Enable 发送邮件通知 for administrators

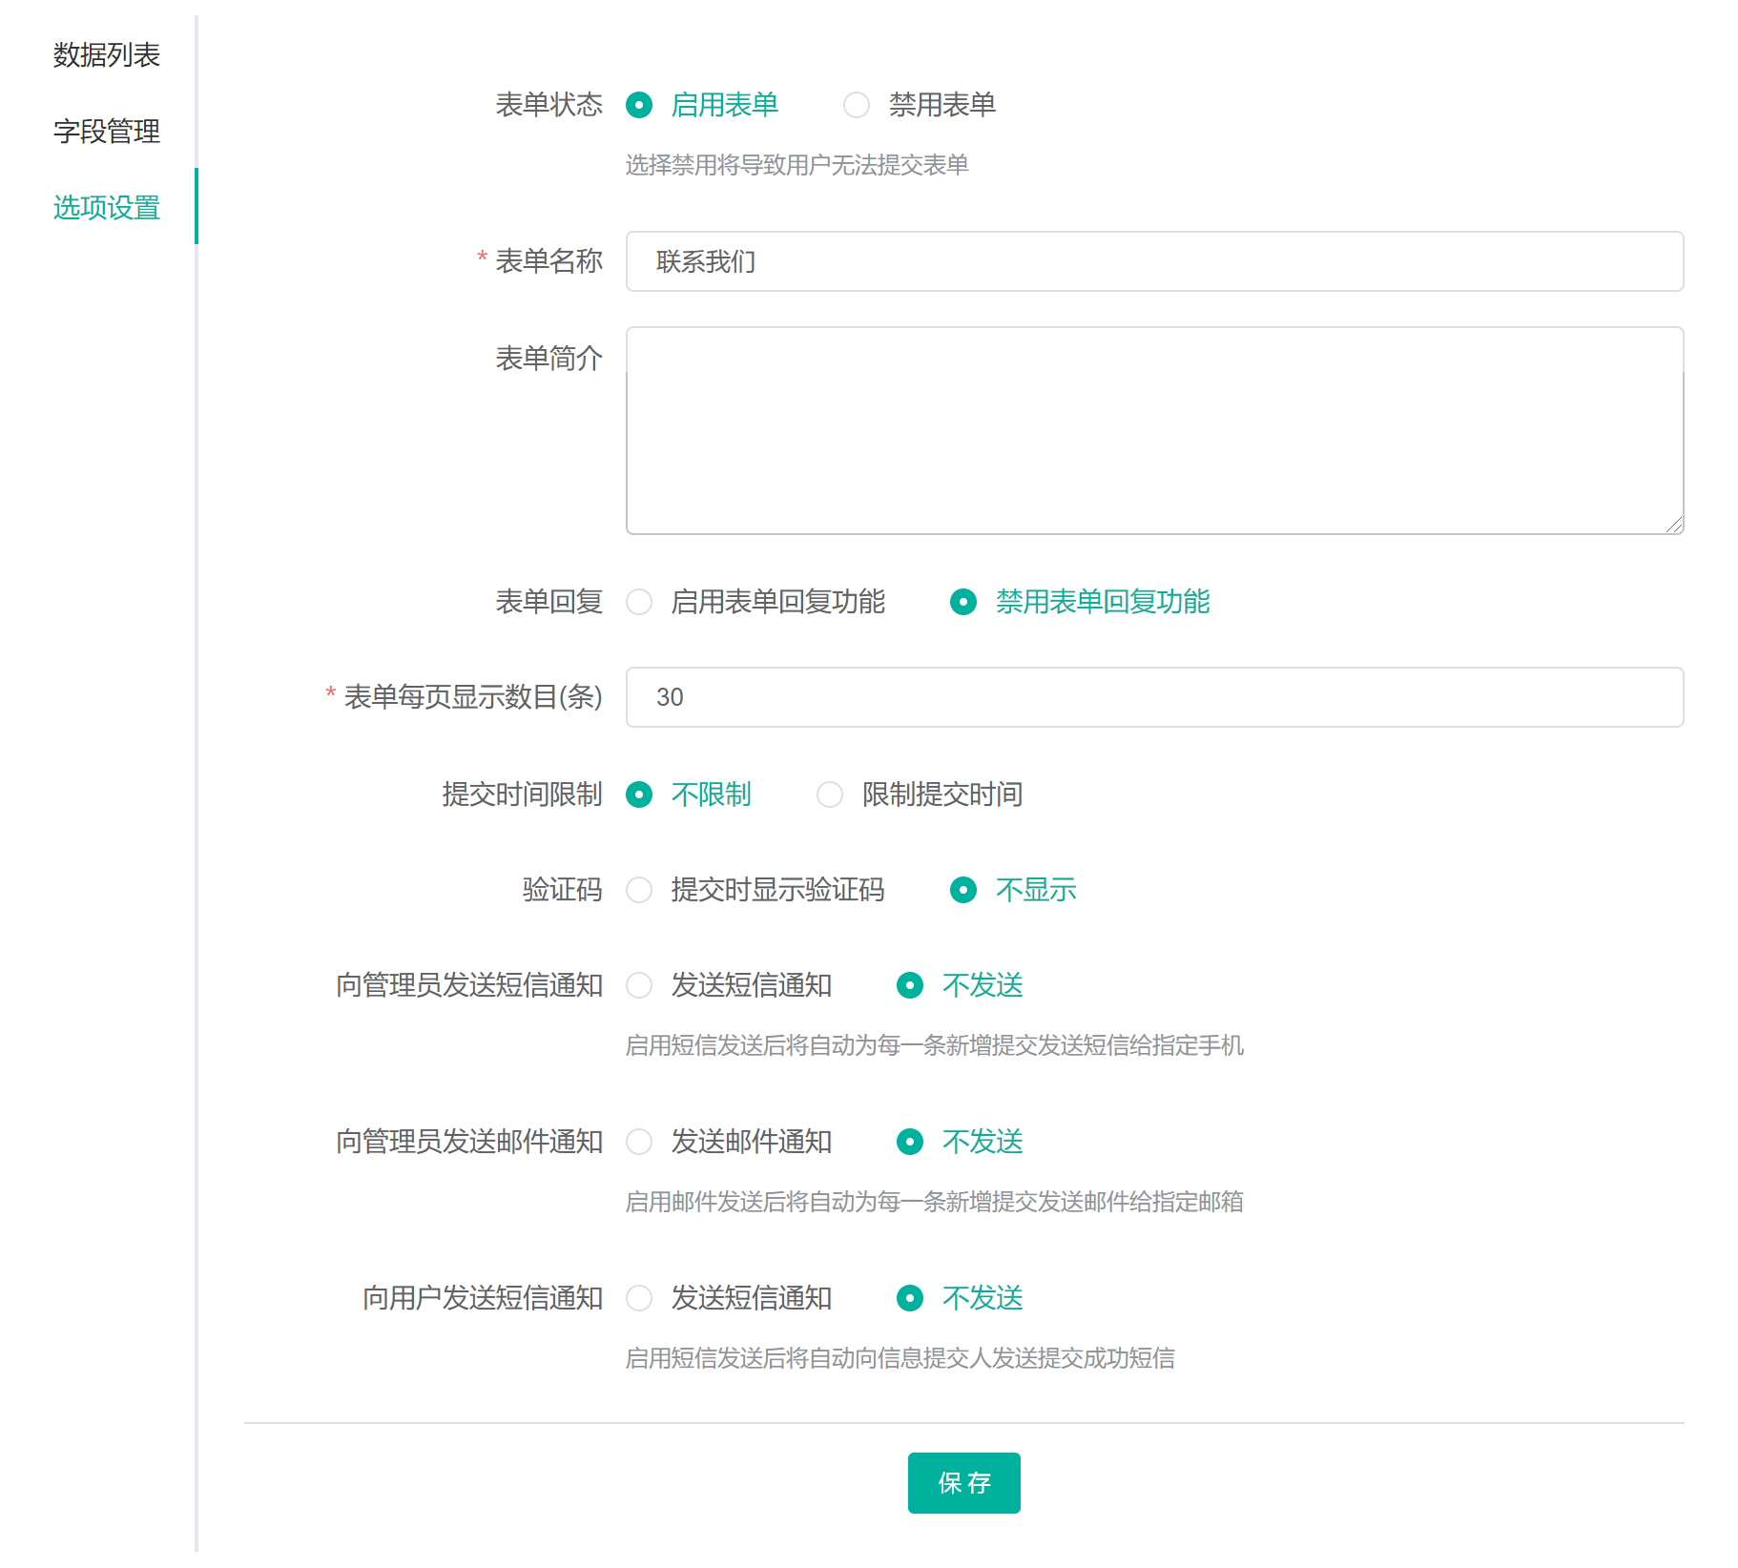(x=639, y=1142)
